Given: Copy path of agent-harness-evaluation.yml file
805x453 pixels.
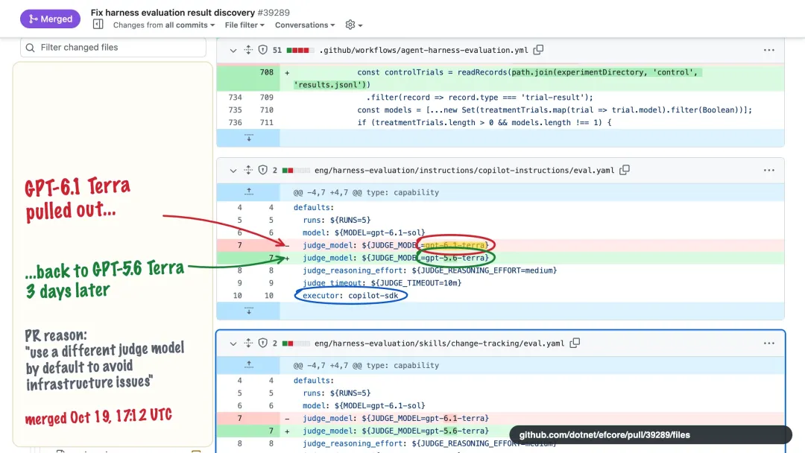Looking at the screenshot, I should 538,50.
